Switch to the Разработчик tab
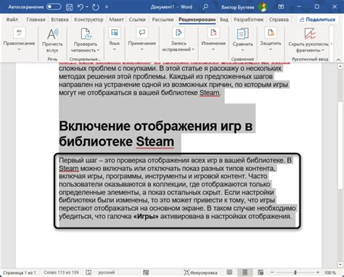The height and width of the screenshot is (277, 344). [x=248, y=20]
